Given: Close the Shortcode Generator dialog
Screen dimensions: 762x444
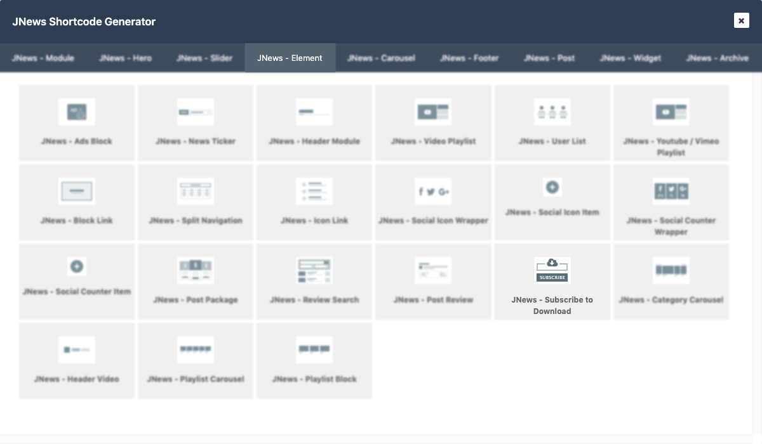Looking at the screenshot, I should [x=741, y=21].
